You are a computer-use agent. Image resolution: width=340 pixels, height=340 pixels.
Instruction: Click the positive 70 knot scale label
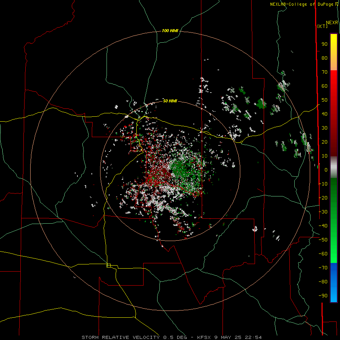point(325,72)
